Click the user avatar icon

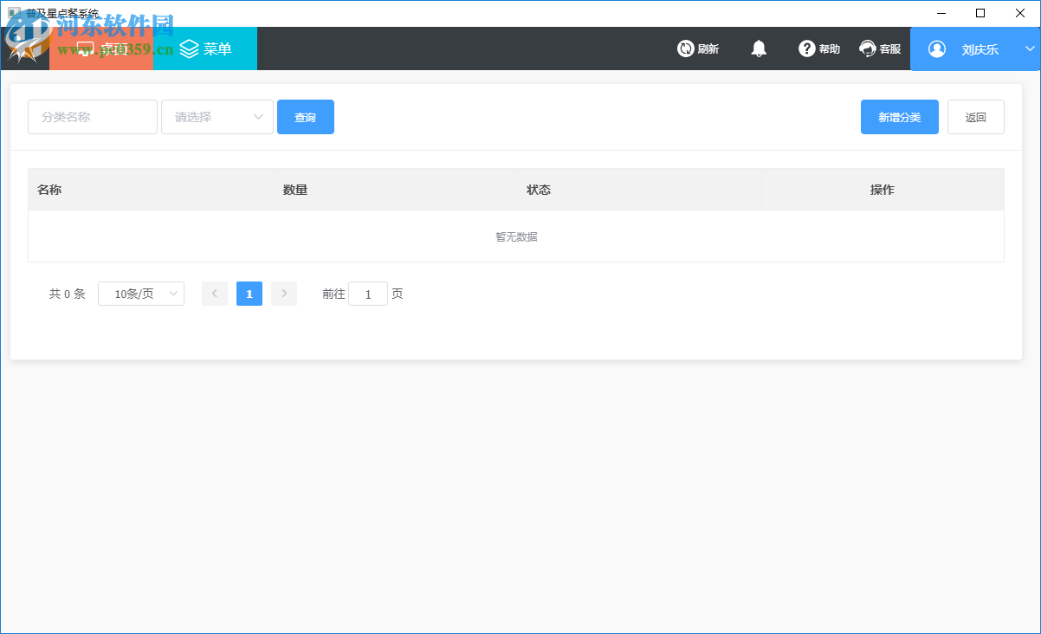click(x=936, y=49)
